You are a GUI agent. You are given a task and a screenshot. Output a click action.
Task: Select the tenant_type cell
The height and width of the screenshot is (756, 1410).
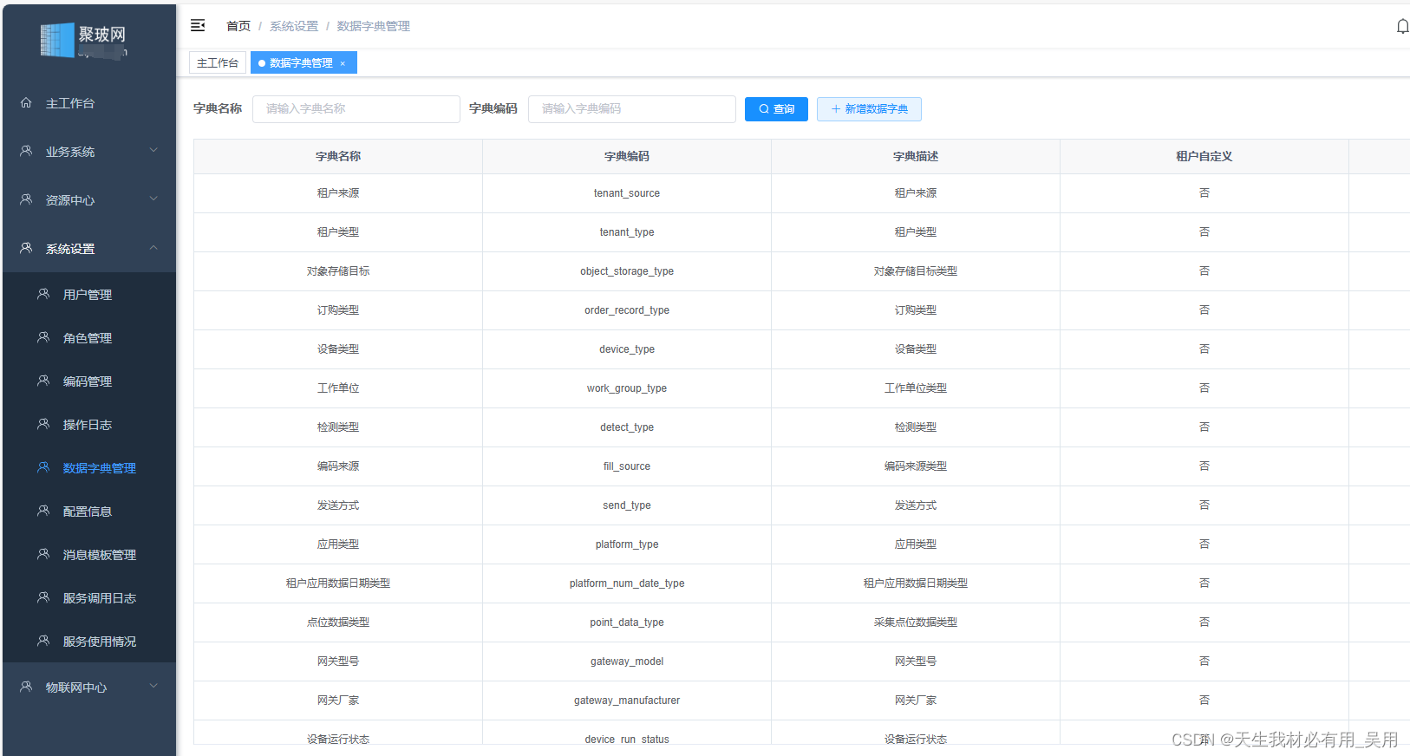coord(627,232)
